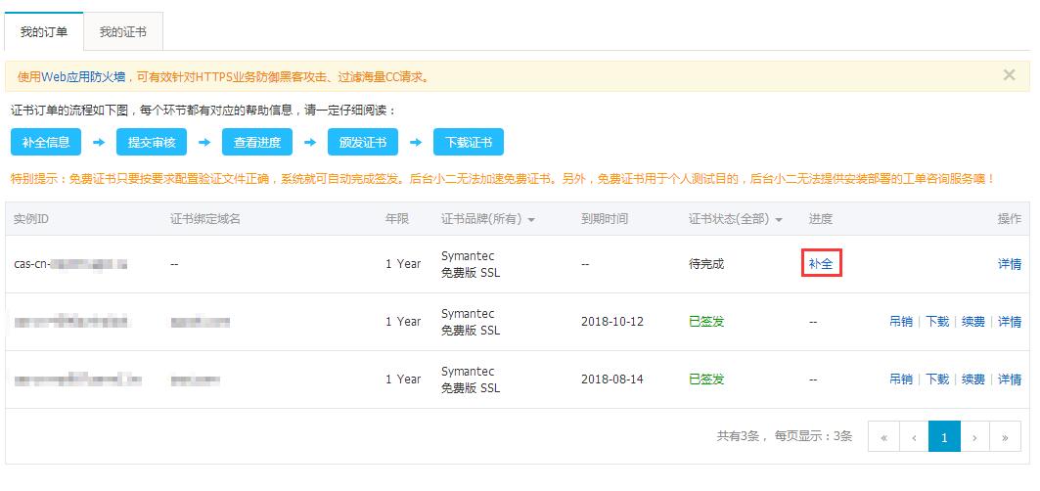
Task: Open the 证书状态(全部) filter dropdown
Action: pos(736,219)
